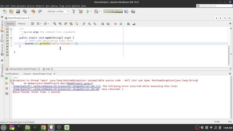Select the DemoProject.java editor tab
The width and height of the screenshot is (233, 131).
click(17, 18)
